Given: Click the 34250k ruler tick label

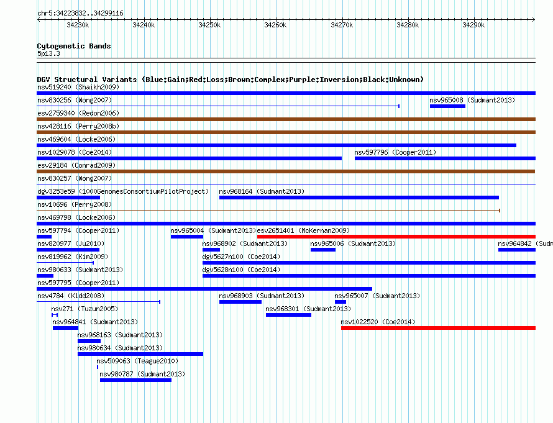Looking at the screenshot, I should click(209, 25).
